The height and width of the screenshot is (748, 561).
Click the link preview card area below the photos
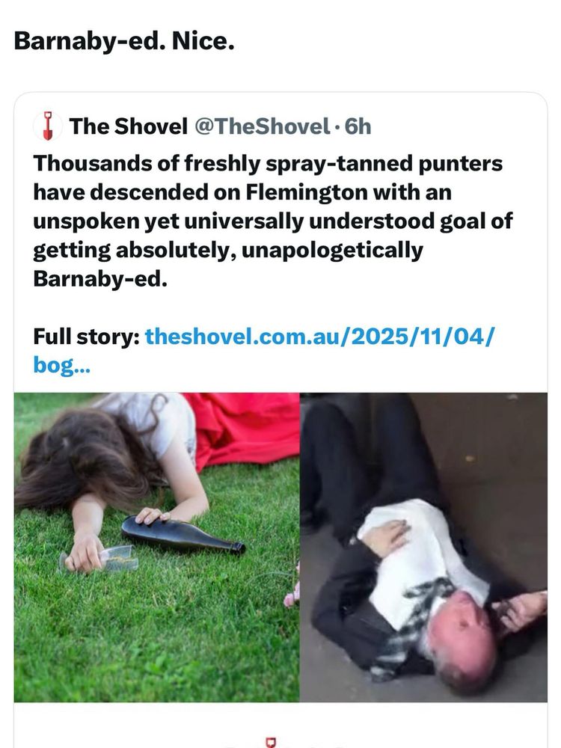pyautogui.click(x=280, y=726)
